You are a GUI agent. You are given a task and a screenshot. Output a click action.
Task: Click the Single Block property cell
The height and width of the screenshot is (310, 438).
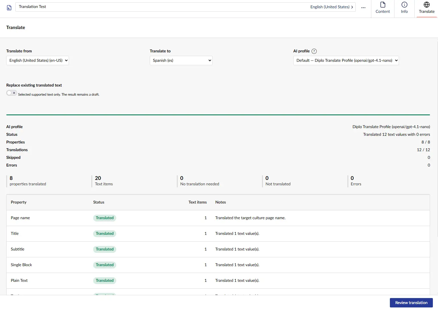click(21, 265)
